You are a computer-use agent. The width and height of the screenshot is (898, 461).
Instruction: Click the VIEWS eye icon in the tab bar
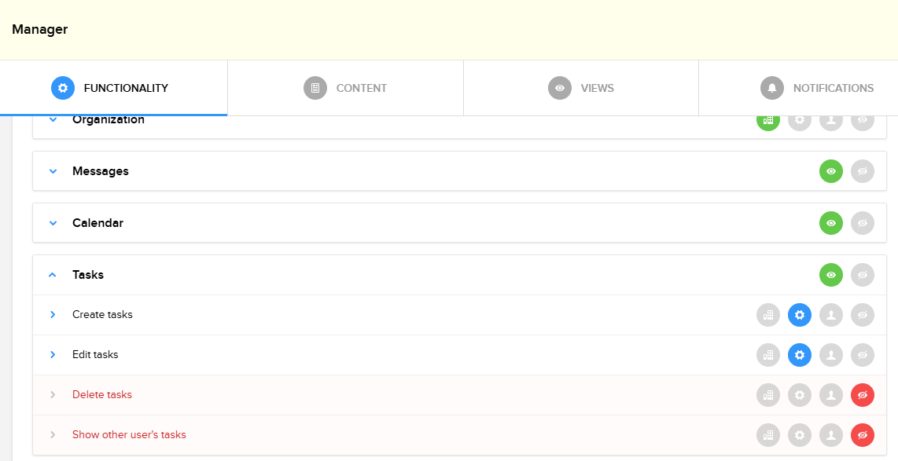click(560, 88)
